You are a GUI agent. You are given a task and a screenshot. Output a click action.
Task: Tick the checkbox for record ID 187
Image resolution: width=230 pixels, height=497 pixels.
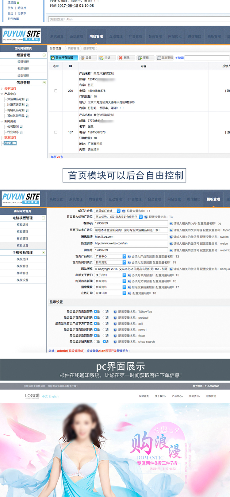pyautogui.click(x=56, y=132)
